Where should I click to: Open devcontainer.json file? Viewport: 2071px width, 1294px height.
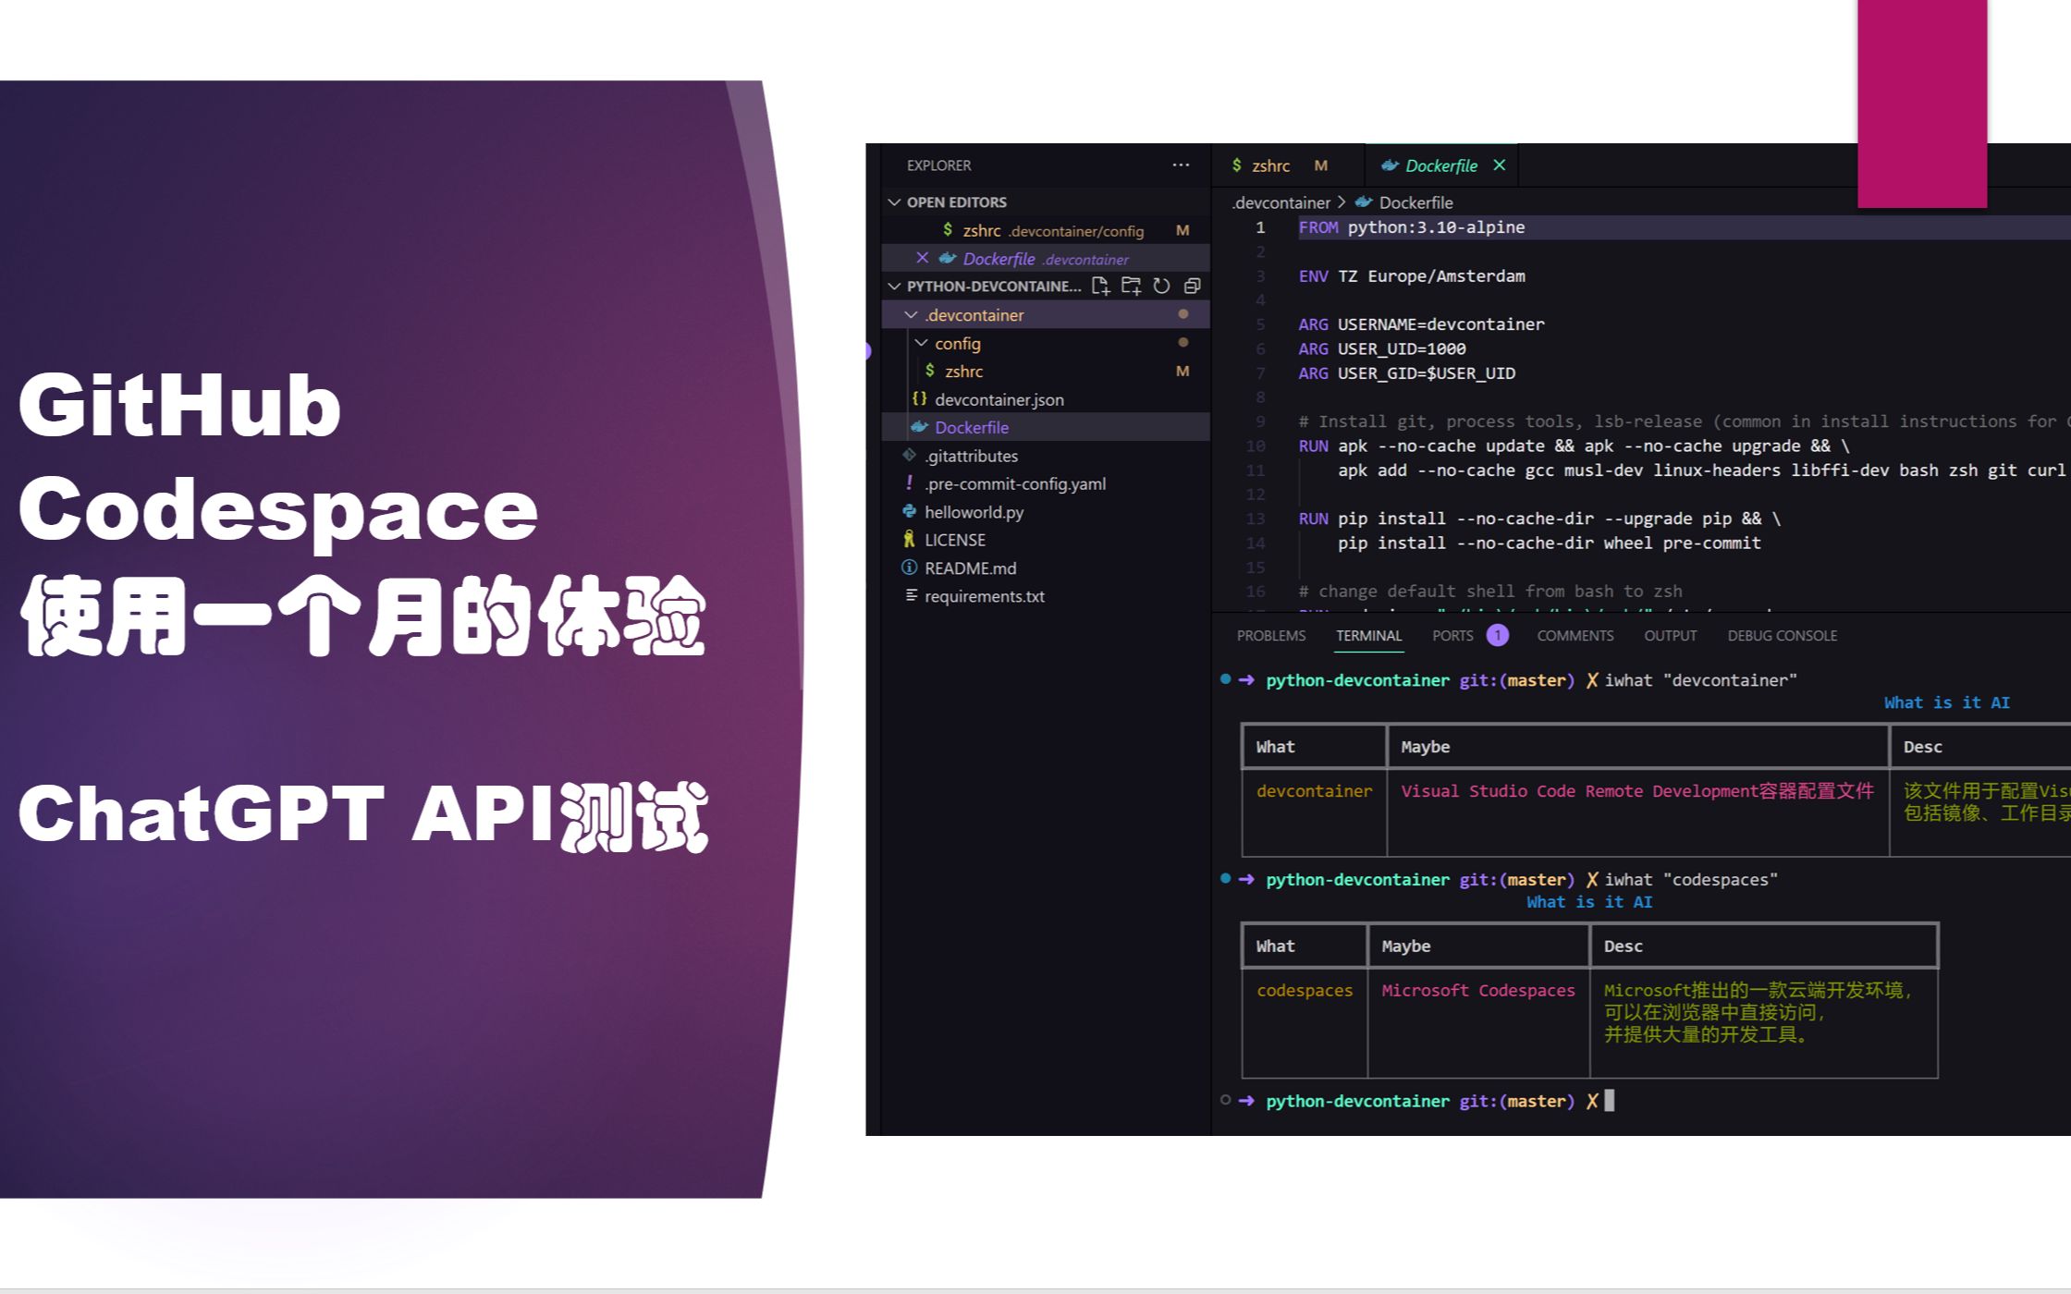tap(1046, 399)
